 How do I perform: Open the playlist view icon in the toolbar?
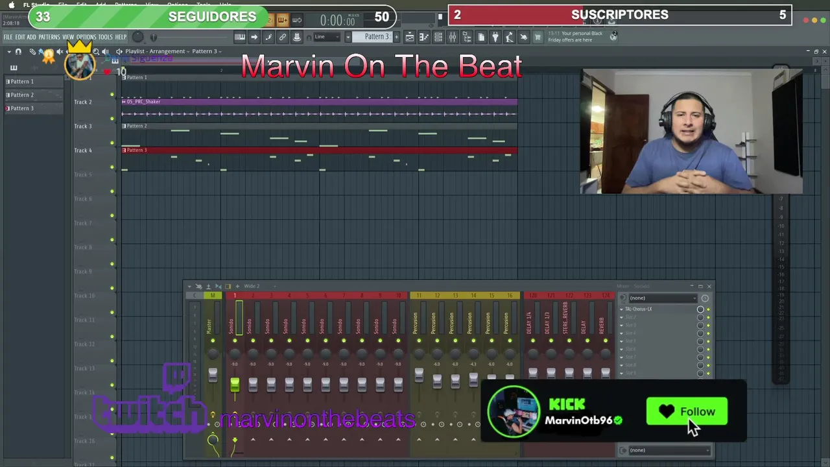410,37
